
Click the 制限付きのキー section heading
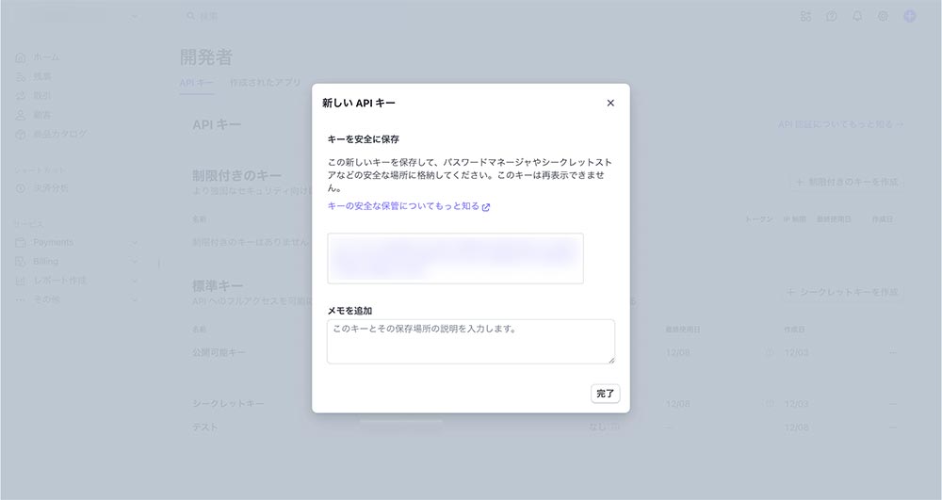(x=236, y=175)
